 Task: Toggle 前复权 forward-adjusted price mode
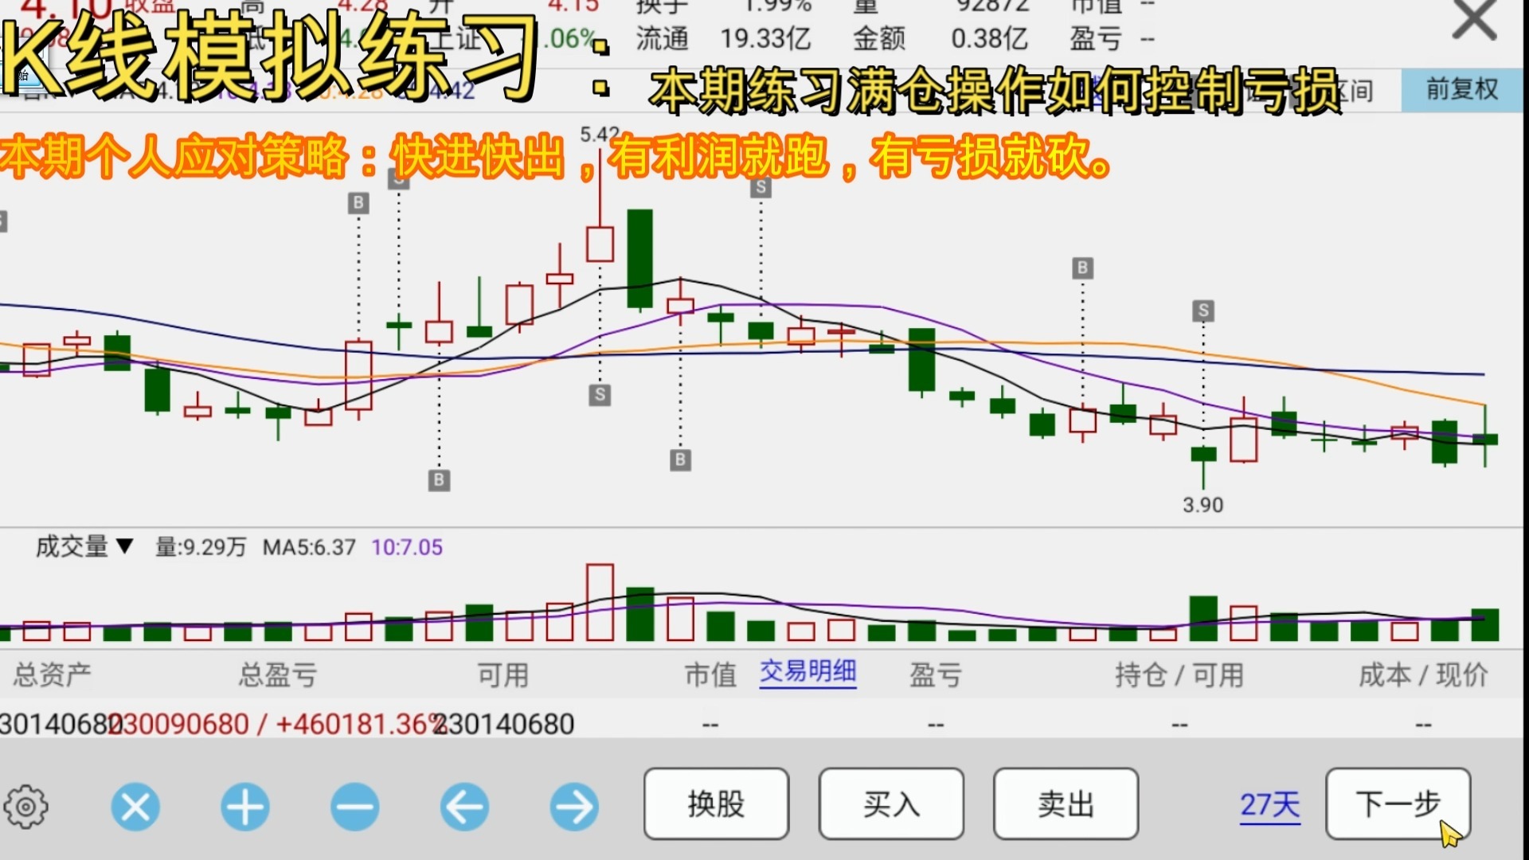[1462, 89]
